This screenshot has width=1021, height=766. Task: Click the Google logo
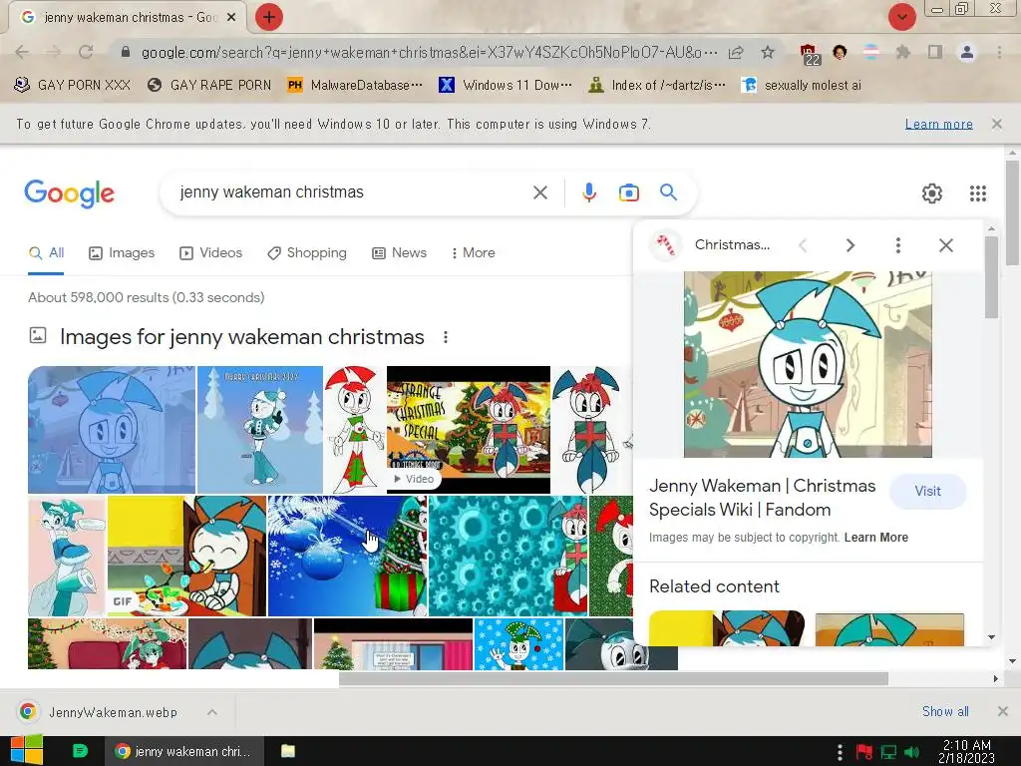coord(69,193)
